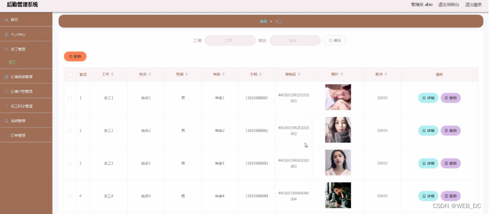Expand the 系统管理 menu chevron
The width and height of the screenshot is (489, 214).
pos(46,120)
